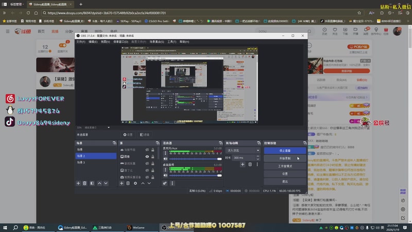
Task: Delete the selected source with the trash icon
Action: tap(128, 184)
